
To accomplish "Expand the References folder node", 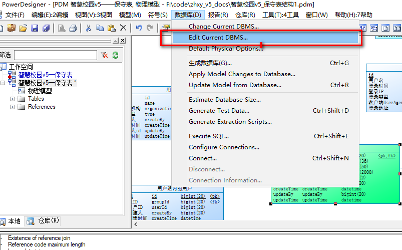I will (x=12, y=107).
